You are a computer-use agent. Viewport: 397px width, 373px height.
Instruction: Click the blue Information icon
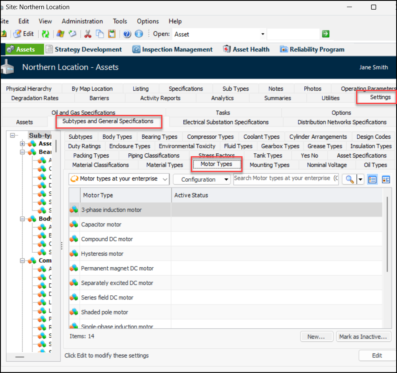[139, 34]
